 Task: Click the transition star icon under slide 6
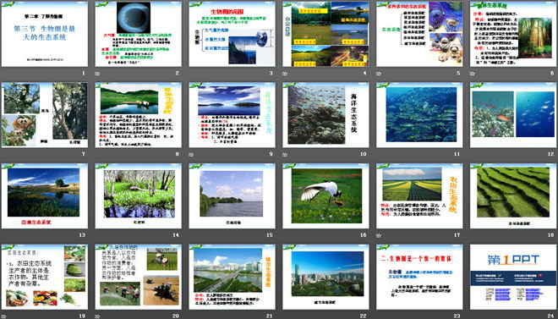coord(473,74)
